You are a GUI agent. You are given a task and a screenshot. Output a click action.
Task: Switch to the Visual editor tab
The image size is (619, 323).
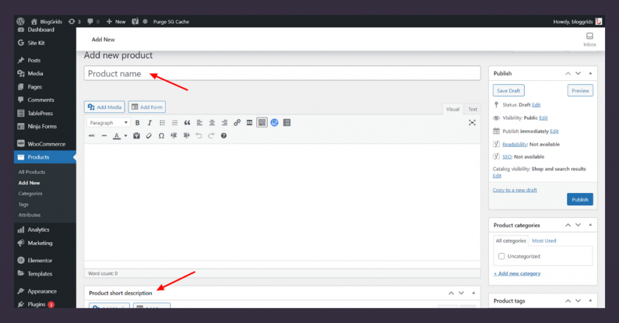453,109
